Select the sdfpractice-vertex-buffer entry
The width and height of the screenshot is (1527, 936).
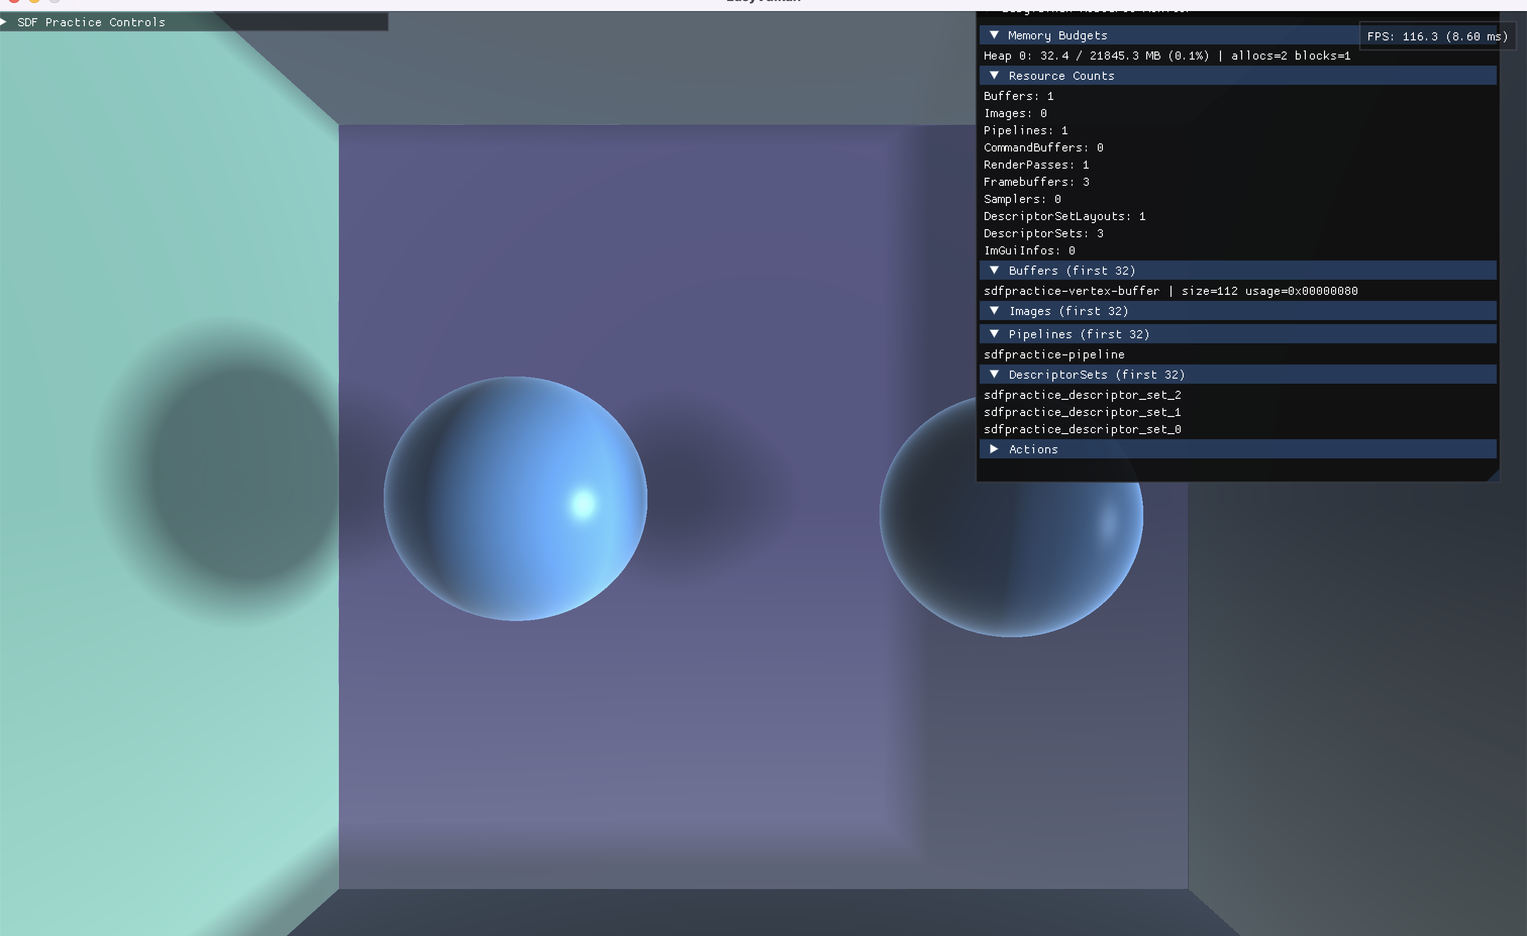[1170, 291]
